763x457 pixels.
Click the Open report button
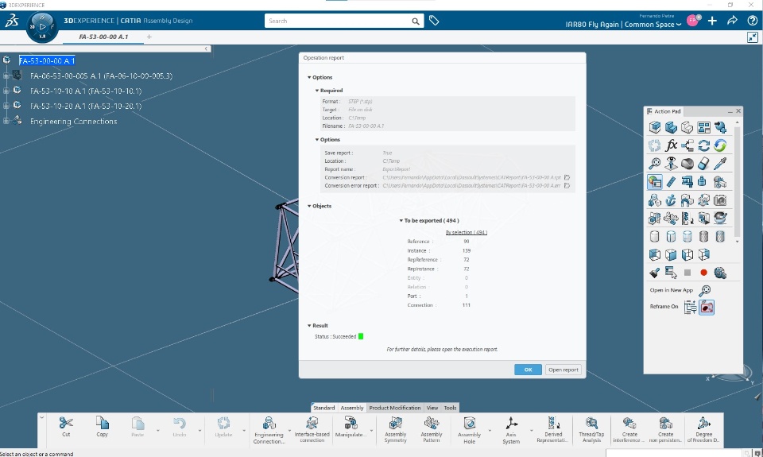tap(563, 370)
